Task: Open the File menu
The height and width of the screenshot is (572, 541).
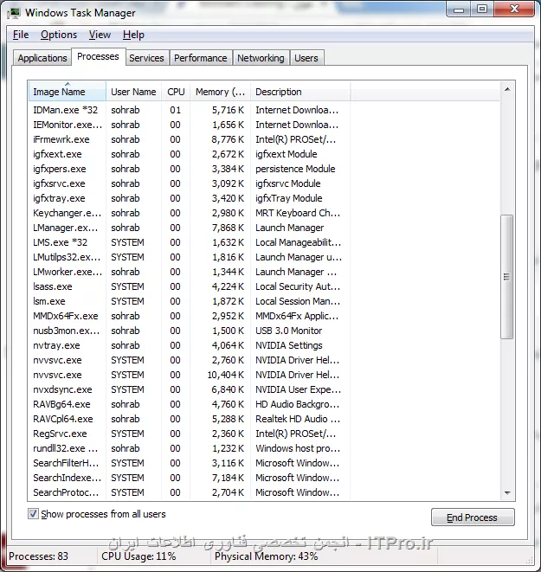Action: [x=21, y=35]
